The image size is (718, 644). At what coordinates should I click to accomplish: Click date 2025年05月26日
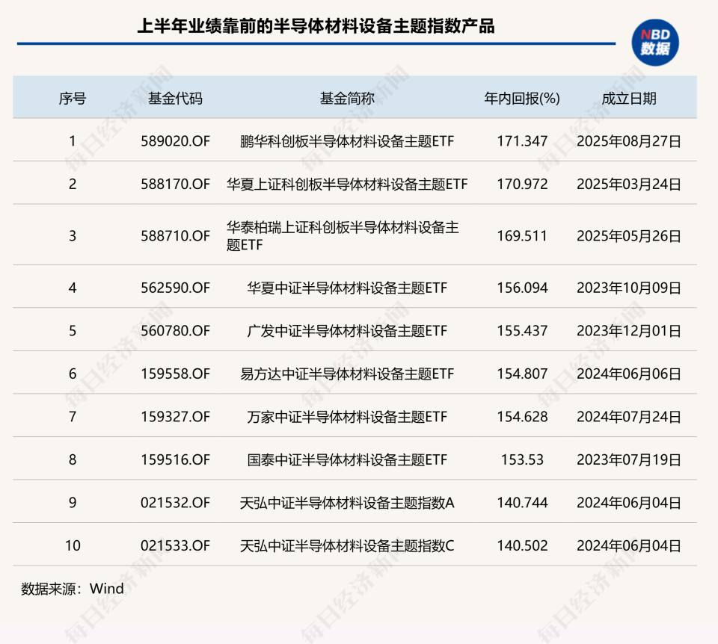629,235
